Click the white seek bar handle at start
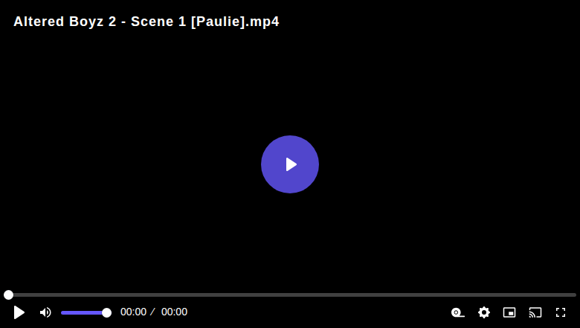The image size is (580, 328). [x=8, y=295]
